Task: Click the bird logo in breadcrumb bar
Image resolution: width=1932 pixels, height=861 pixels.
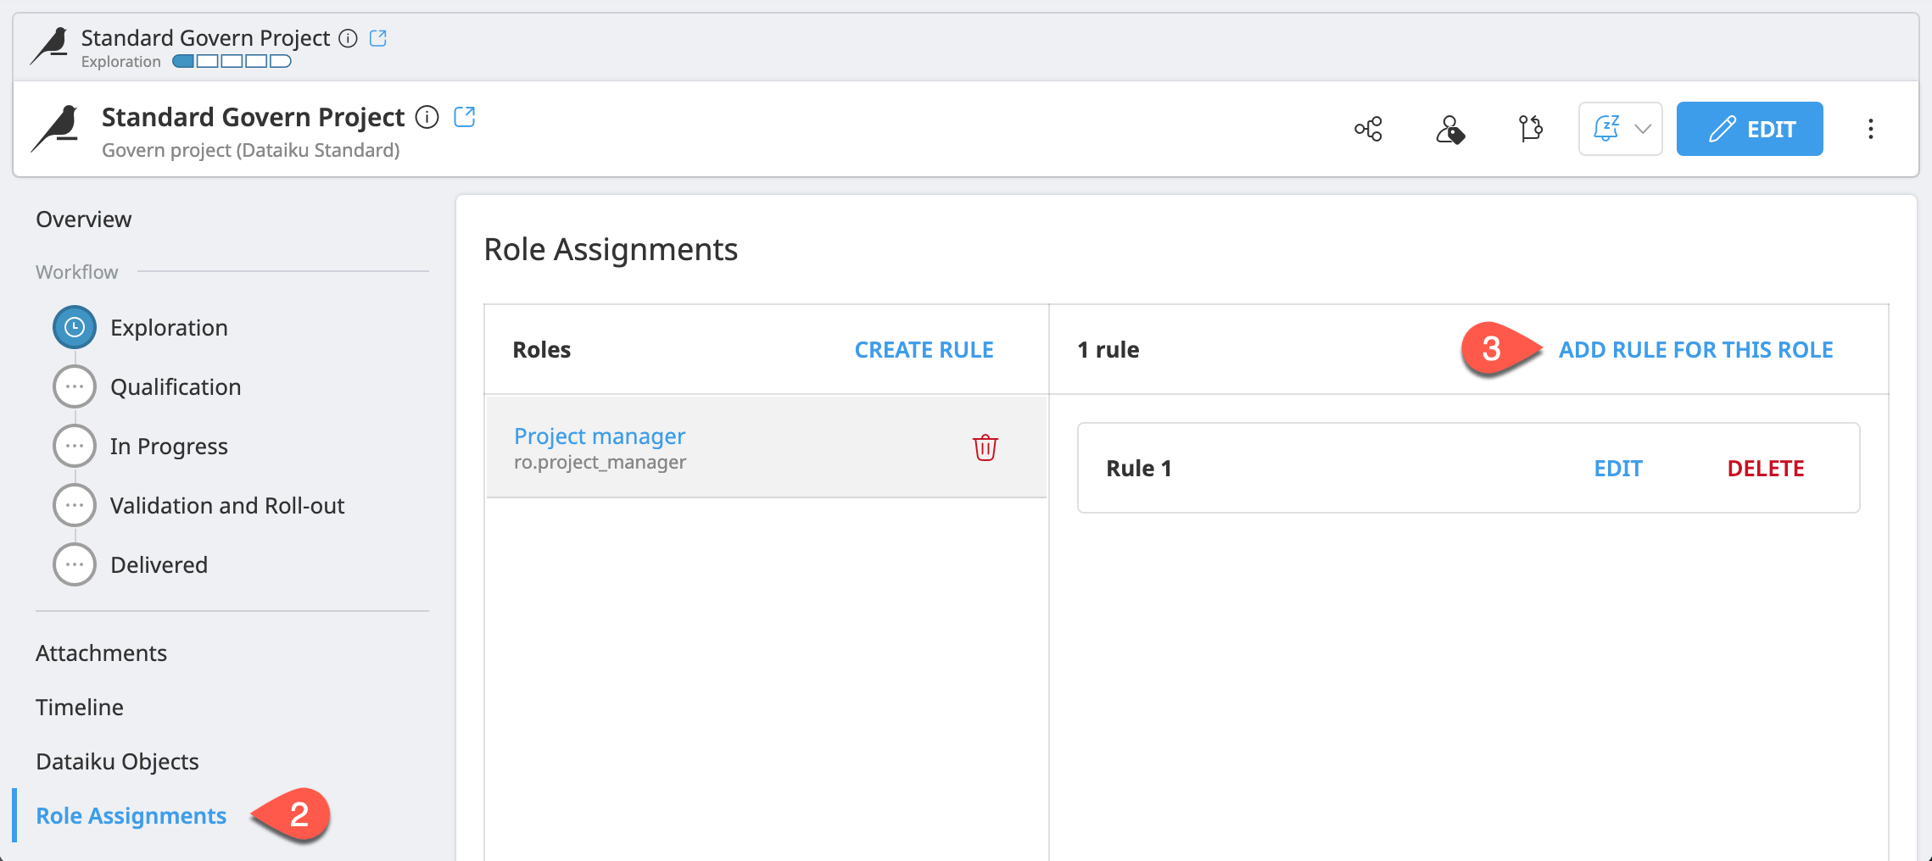Action: 49,47
